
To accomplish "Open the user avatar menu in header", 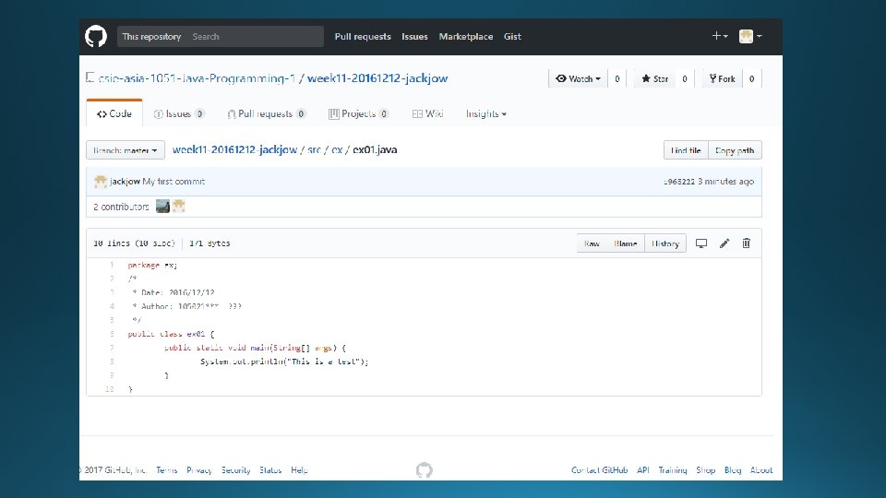I will pyautogui.click(x=750, y=36).
